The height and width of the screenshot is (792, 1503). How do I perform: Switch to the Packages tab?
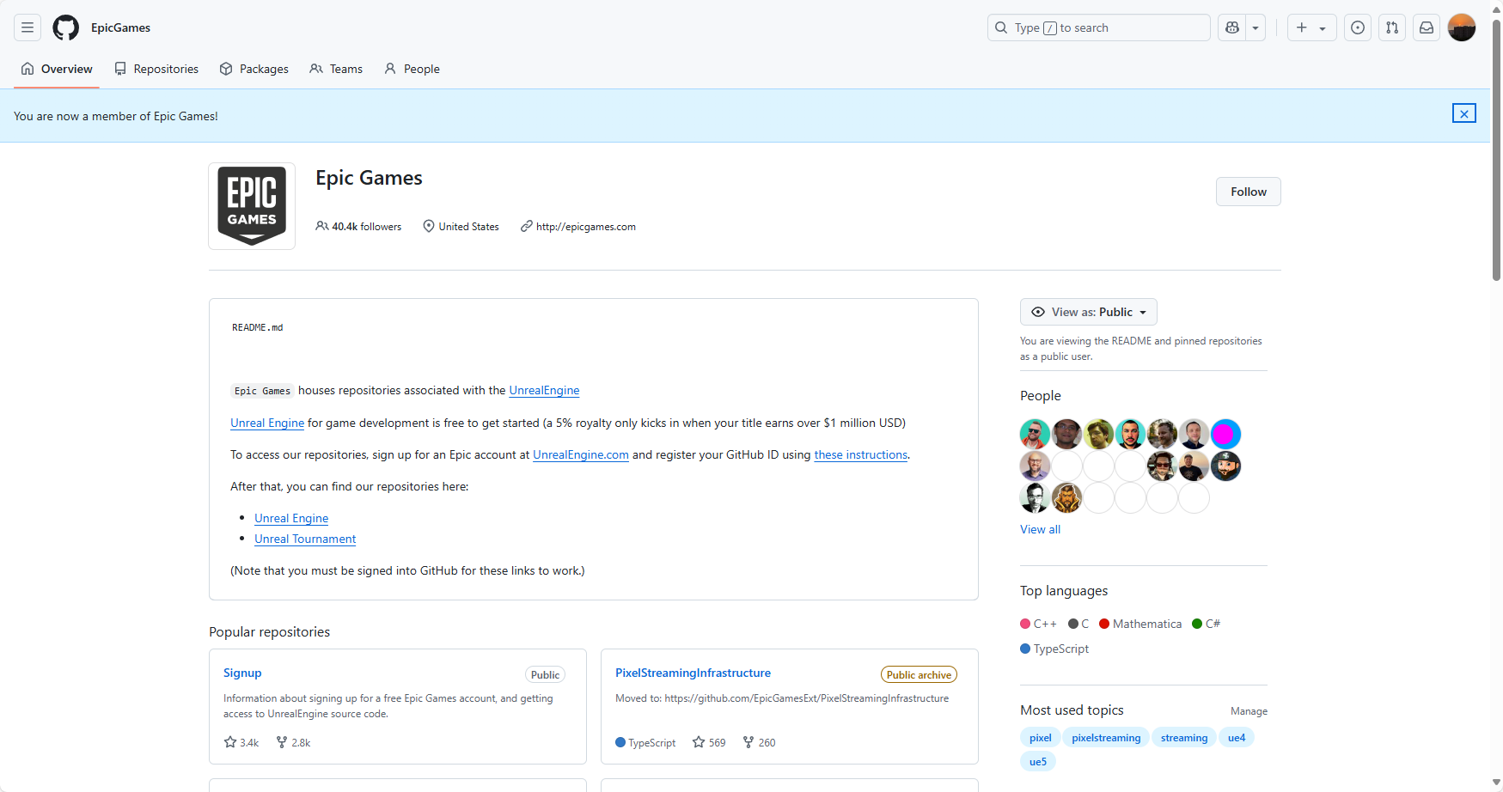pyautogui.click(x=254, y=69)
